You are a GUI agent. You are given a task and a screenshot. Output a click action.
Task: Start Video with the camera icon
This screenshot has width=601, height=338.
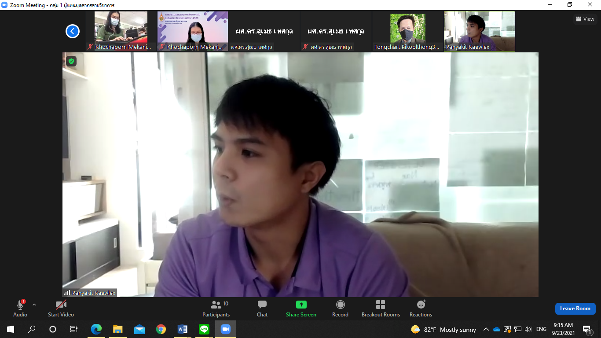coord(61,308)
